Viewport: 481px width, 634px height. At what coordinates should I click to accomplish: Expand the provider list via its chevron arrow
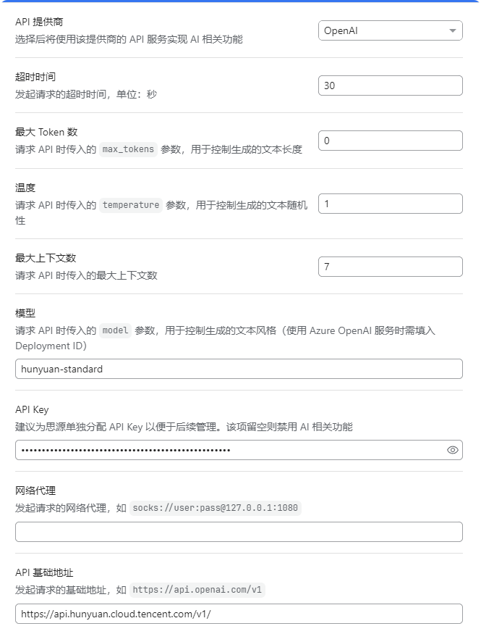[453, 30]
